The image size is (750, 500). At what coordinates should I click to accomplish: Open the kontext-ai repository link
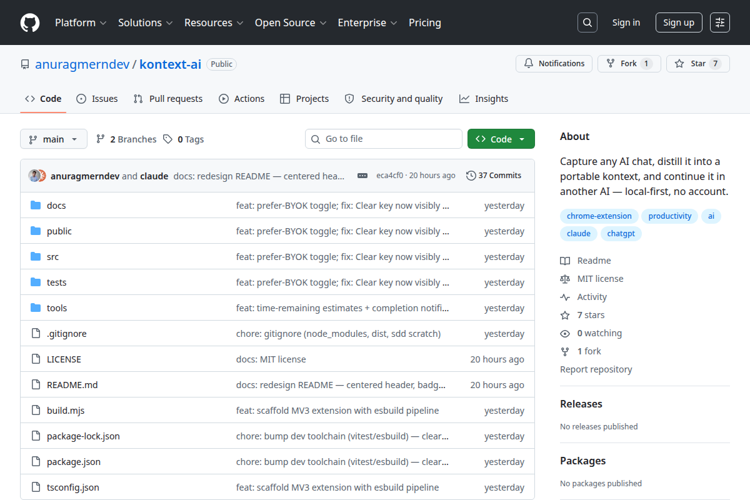click(170, 64)
